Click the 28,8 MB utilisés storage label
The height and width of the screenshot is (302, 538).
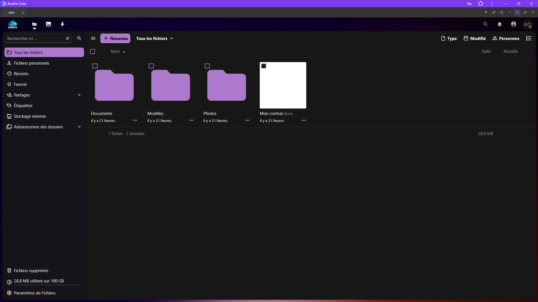(x=39, y=281)
